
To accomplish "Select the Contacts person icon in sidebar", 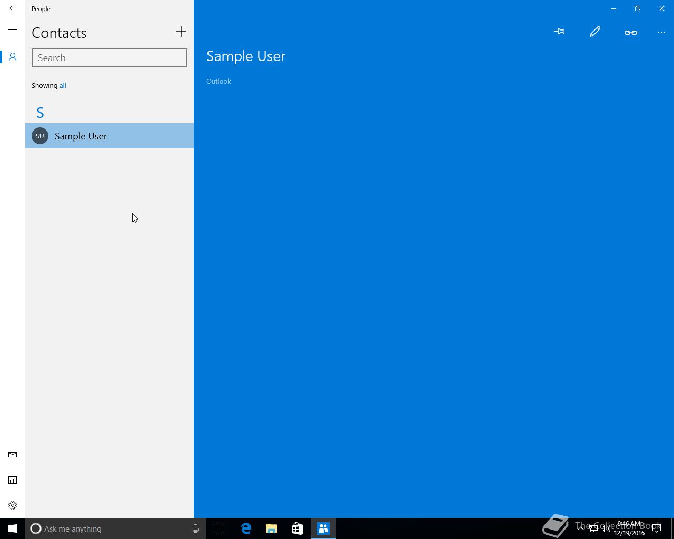I will click(x=13, y=57).
